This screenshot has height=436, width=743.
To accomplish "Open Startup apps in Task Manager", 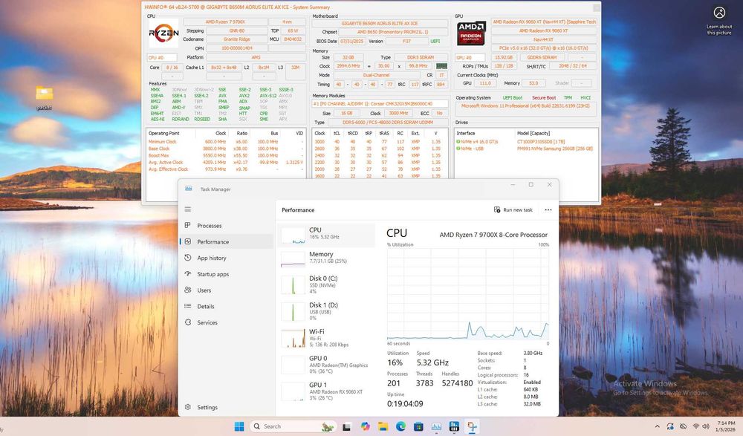I will pyautogui.click(x=227, y=274).
